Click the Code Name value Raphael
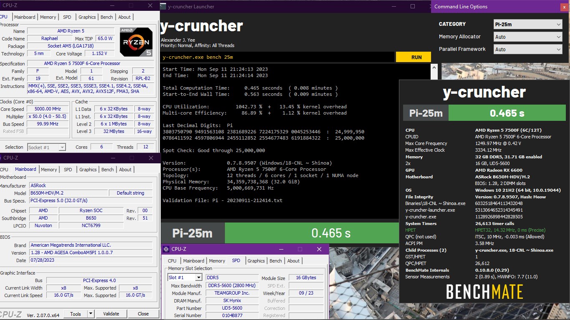The height and width of the screenshot is (320, 570). pos(50,38)
